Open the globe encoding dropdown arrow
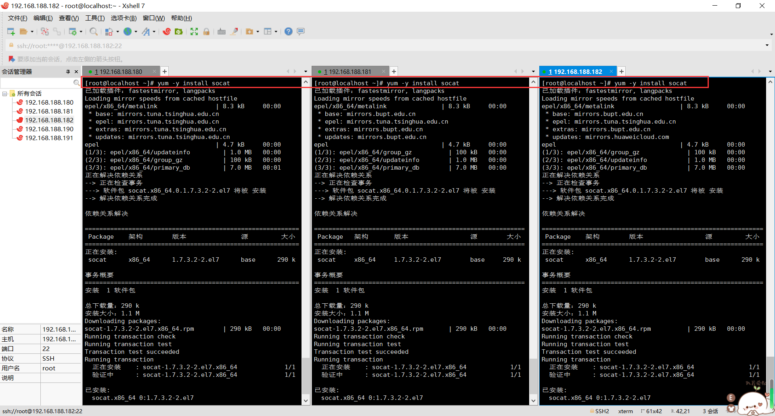775x416 pixels. pyautogui.click(x=136, y=32)
